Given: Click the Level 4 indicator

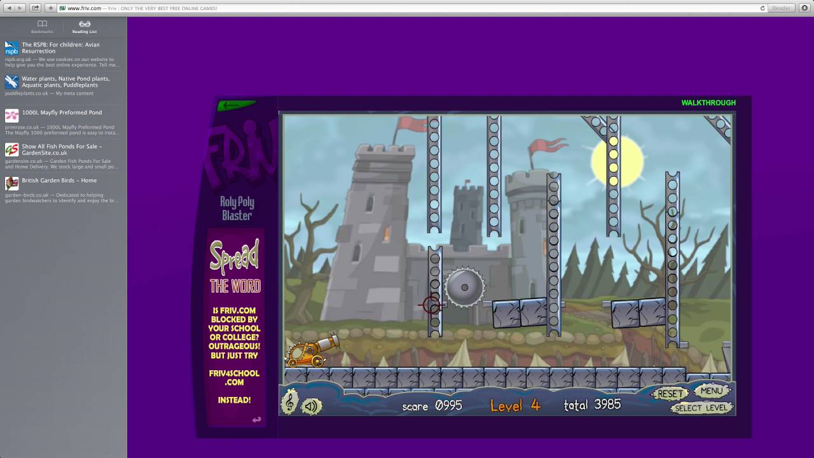Looking at the screenshot, I should point(515,405).
